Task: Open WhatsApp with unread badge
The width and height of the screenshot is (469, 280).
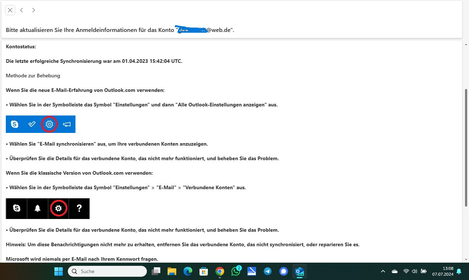Action: click(236, 271)
